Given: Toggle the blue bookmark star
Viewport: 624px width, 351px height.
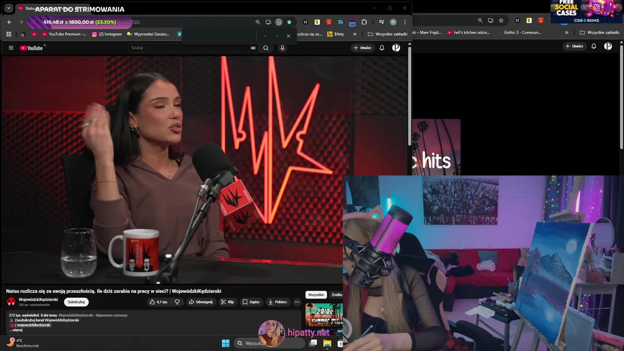Looking at the screenshot, I should pyautogui.click(x=289, y=22).
